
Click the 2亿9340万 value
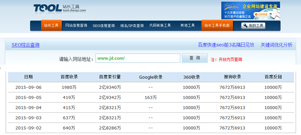110,87
